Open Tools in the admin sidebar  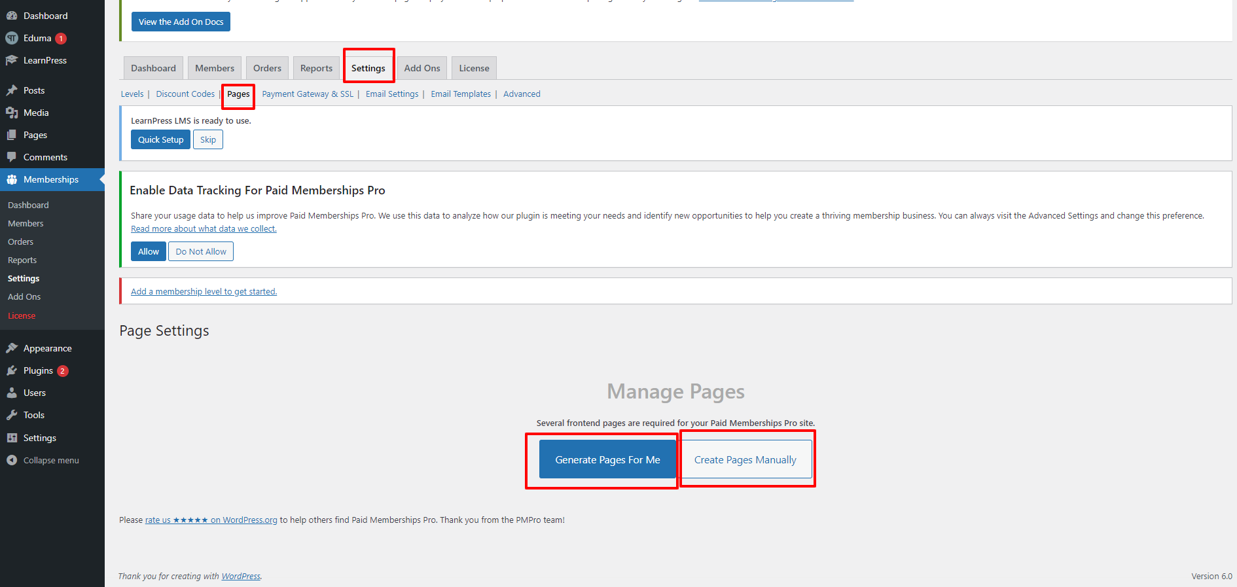tap(52, 415)
